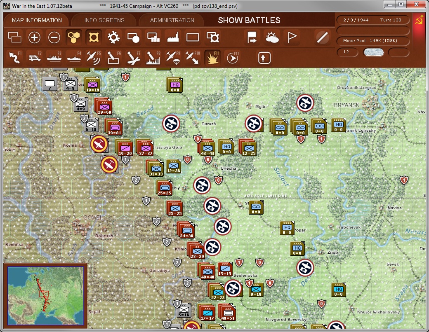Viewport: 429px width, 332px height.
Task: Select F5 air recon mode
Action: (x=94, y=58)
